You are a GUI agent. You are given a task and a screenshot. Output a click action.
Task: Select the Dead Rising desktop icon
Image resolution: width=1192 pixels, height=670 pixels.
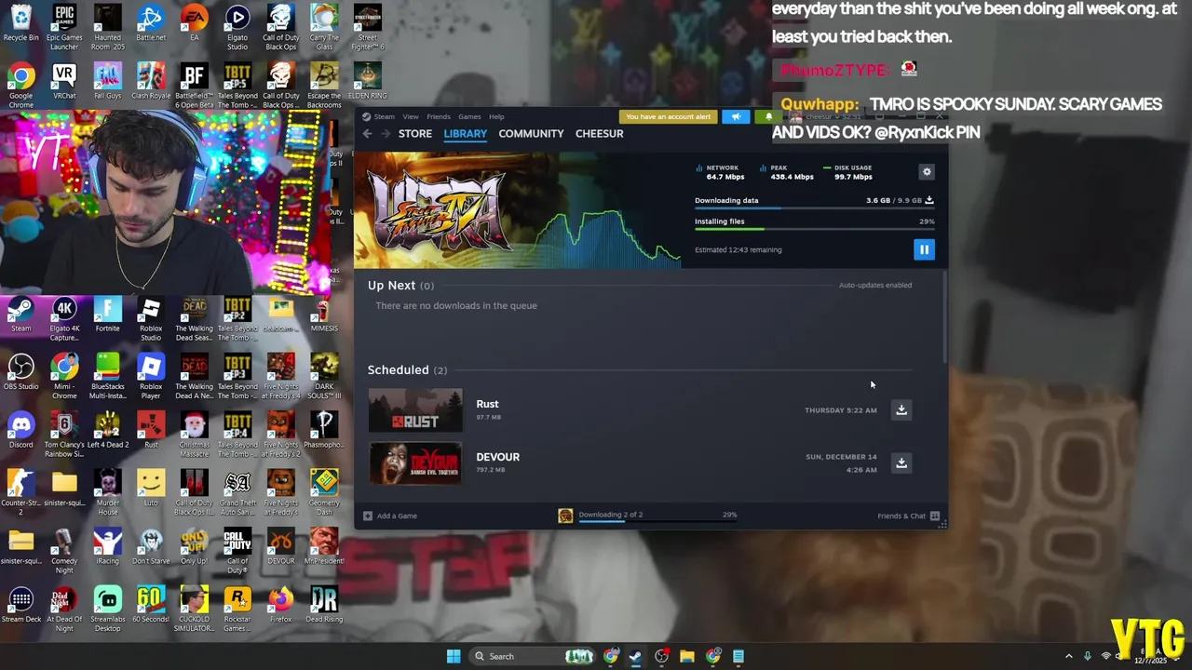pos(324,606)
